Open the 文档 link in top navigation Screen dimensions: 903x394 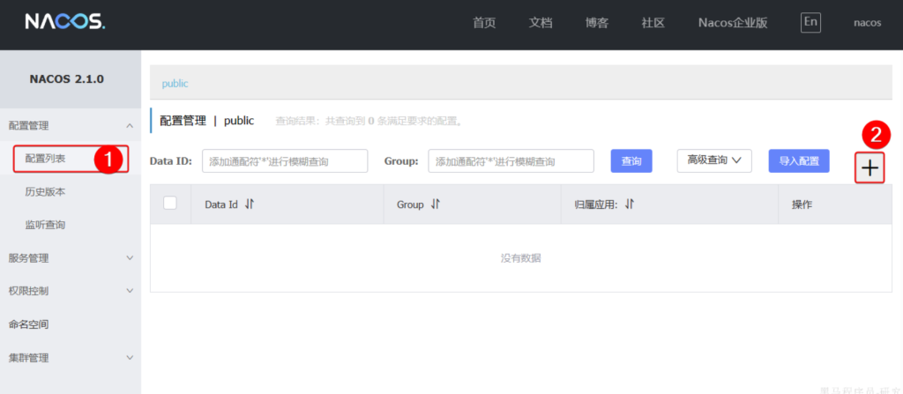(541, 23)
